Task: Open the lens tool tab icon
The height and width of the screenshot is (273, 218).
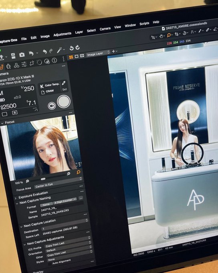Action: (8, 66)
